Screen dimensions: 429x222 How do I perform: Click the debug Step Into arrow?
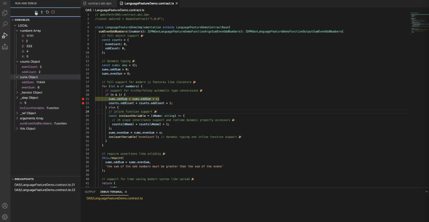point(41,12)
